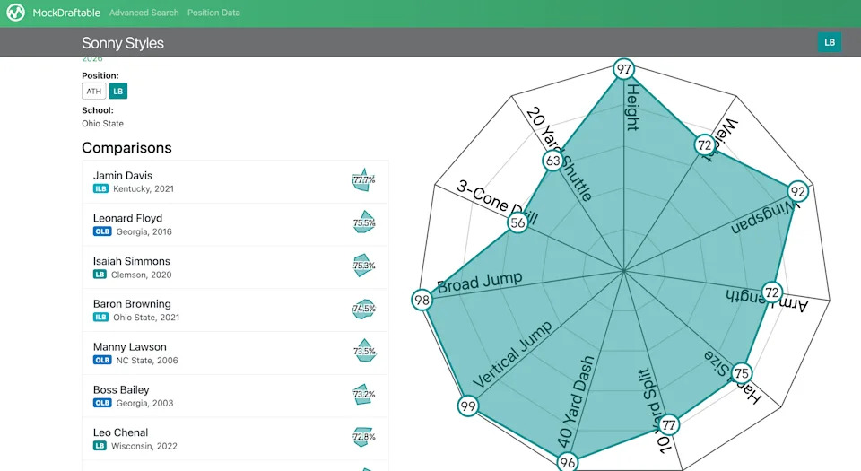Open Jamin Davis radar thumbnail icon
The height and width of the screenshot is (471, 861).
[363, 179]
